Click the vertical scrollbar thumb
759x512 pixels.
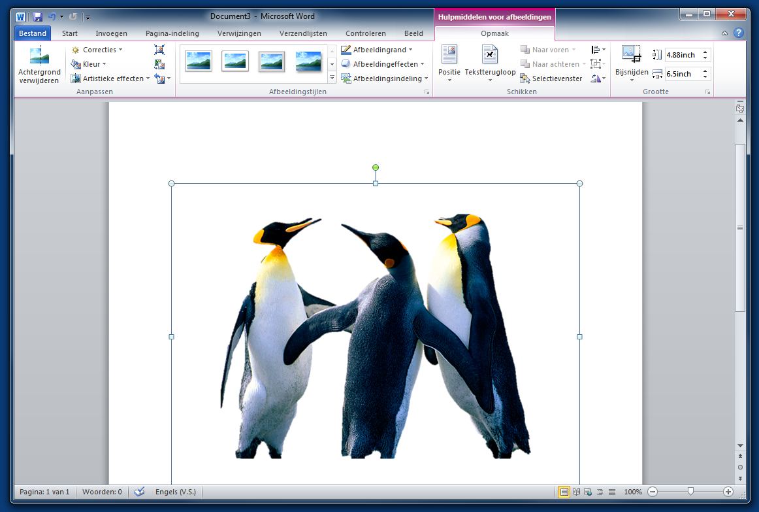pyautogui.click(x=740, y=228)
